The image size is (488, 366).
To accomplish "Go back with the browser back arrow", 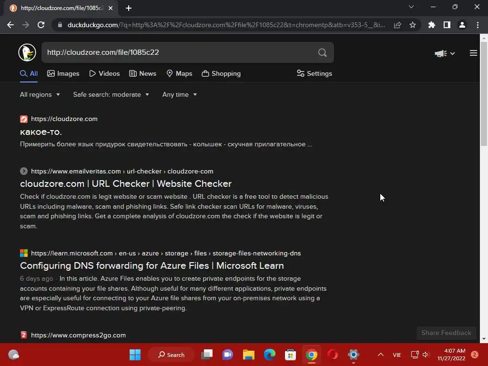I will tap(10, 25).
